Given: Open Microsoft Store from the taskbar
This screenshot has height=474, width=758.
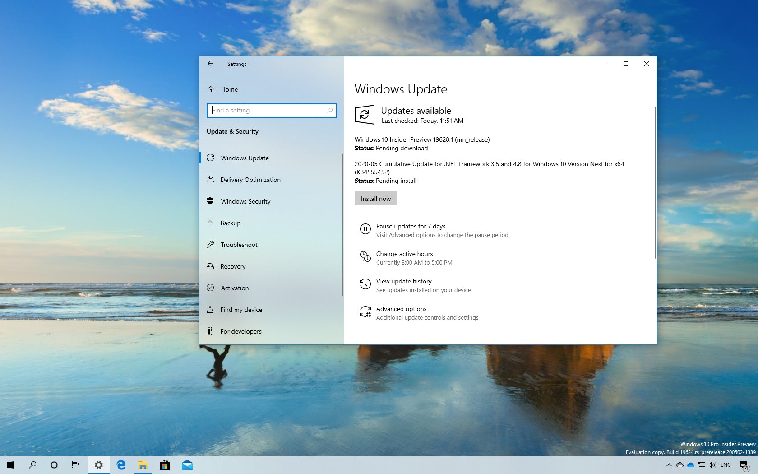Looking at the screenshot, I should [x=165, y=465].
